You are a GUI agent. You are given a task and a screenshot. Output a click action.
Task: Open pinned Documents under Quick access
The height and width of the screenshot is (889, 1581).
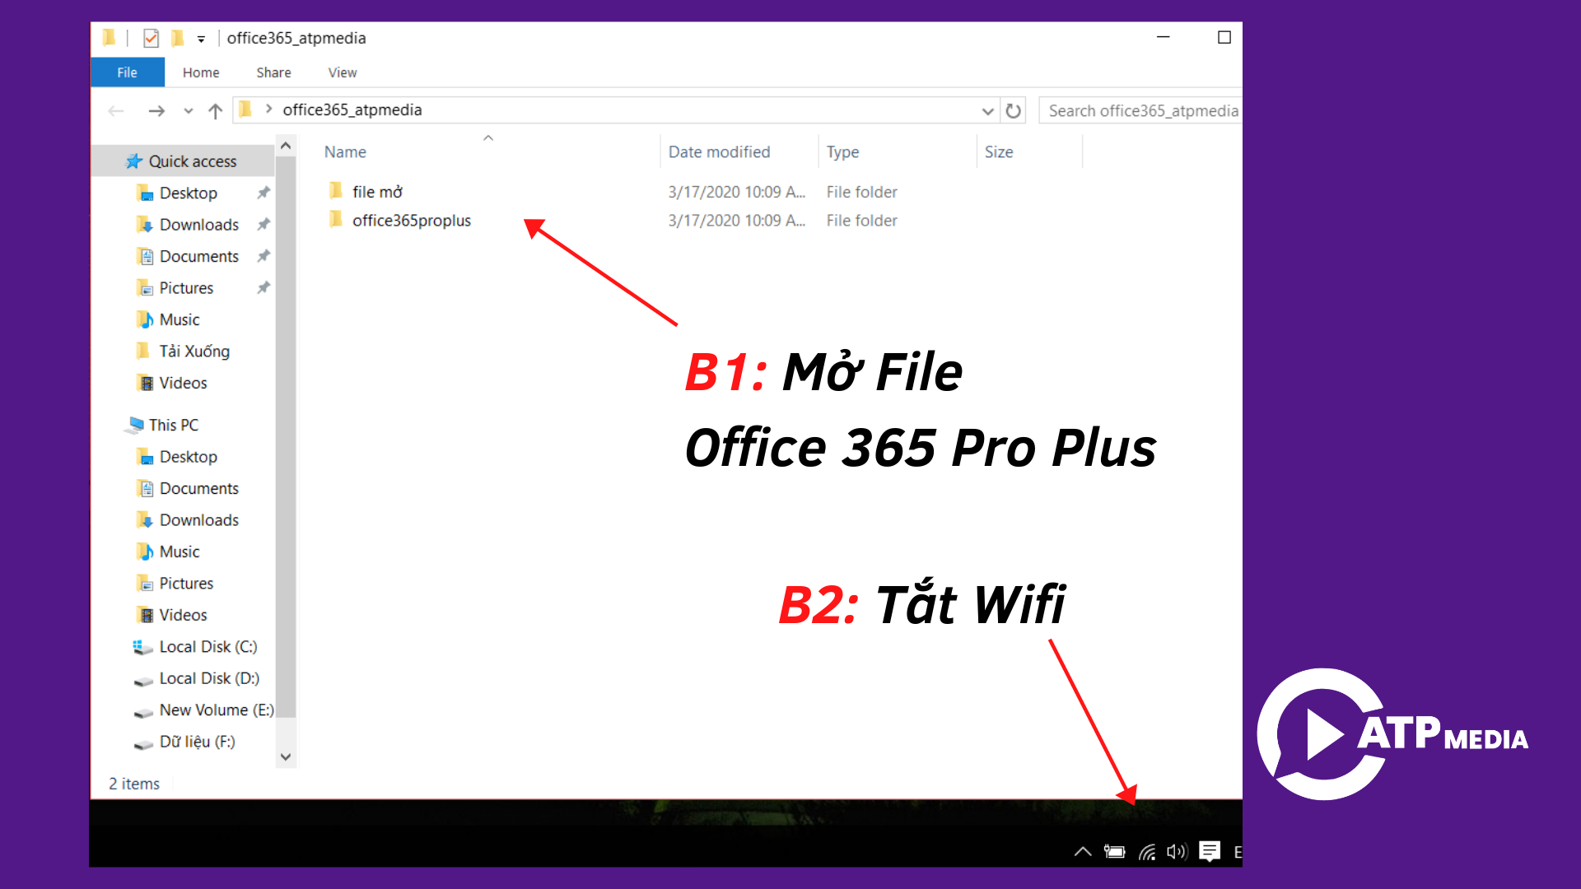coord(198,256)
